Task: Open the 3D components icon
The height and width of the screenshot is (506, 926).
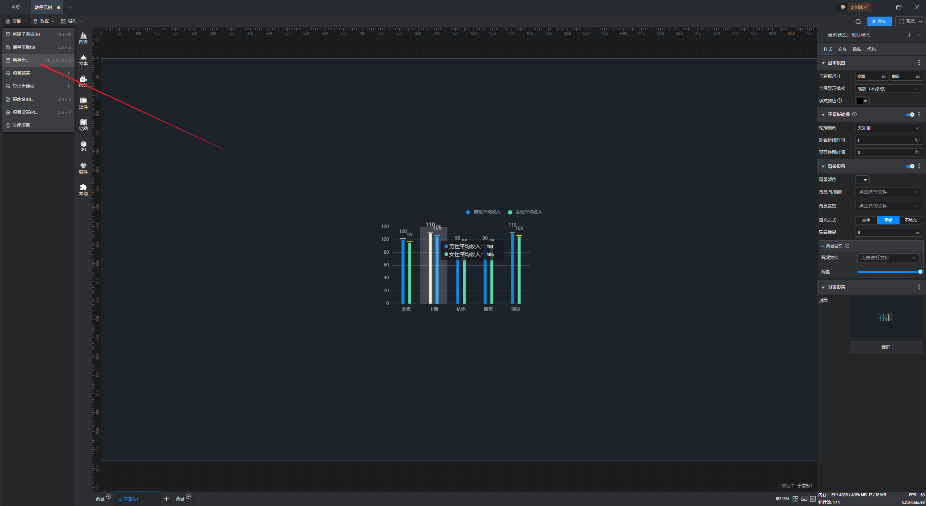Action: [83, 146]
